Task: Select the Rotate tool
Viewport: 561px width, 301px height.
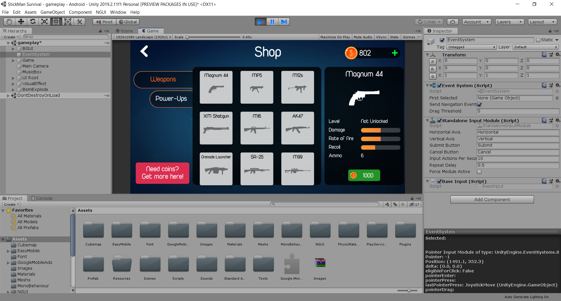Action: click(33, 22)
